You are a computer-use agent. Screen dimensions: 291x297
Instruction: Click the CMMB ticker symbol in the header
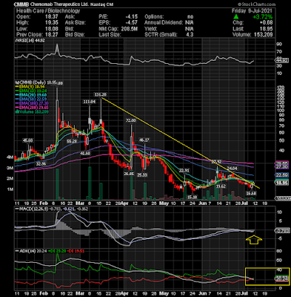click(21, 4)
